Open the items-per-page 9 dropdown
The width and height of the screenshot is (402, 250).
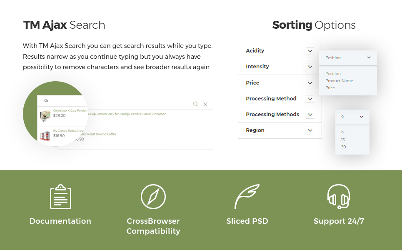[352, 117]
